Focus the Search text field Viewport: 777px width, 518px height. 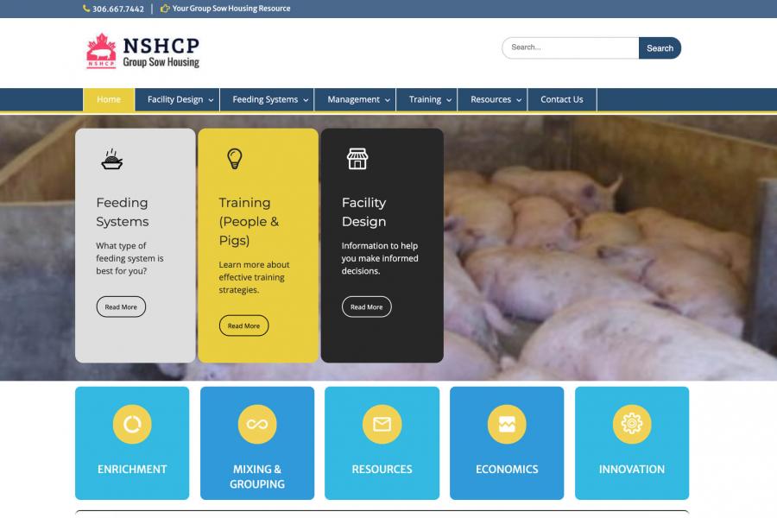click(570, 47)
